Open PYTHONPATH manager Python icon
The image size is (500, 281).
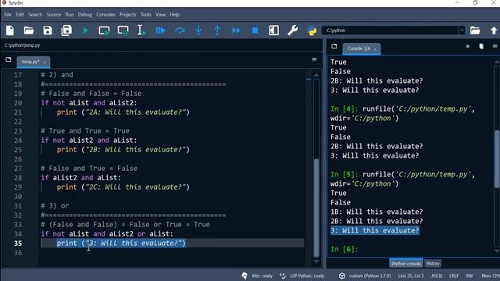pyautogui.click(x=312, y=30)
